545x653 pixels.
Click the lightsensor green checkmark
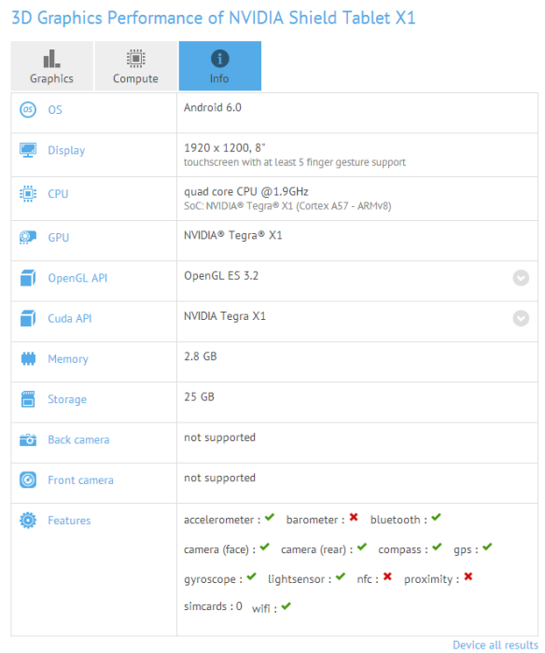pyautogui.click(x=341, y=577)
